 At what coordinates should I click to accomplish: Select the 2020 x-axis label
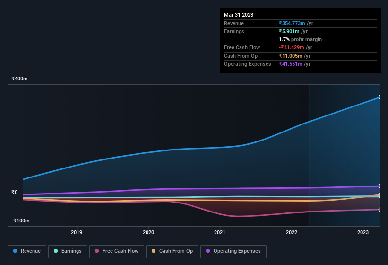[x=148, y=232]
